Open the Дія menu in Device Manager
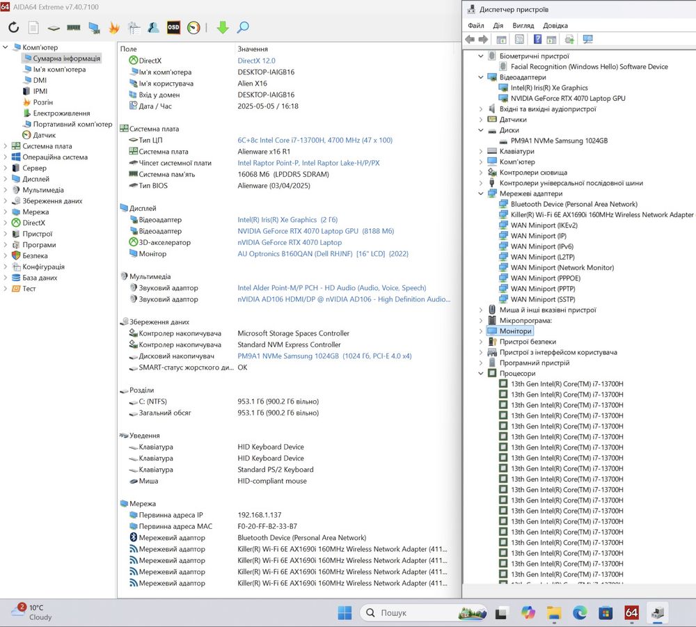Viewport: 696px width, 627px height. tap(498, 25)
